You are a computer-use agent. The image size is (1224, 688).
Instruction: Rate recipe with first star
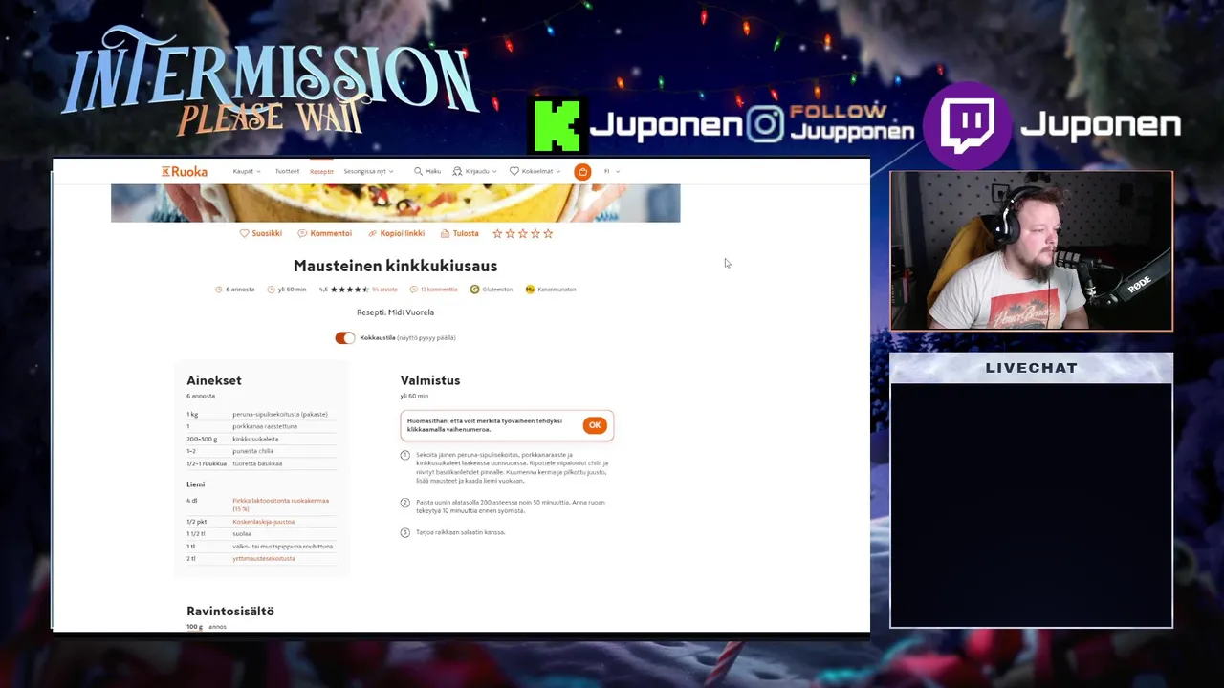(497, 233)
